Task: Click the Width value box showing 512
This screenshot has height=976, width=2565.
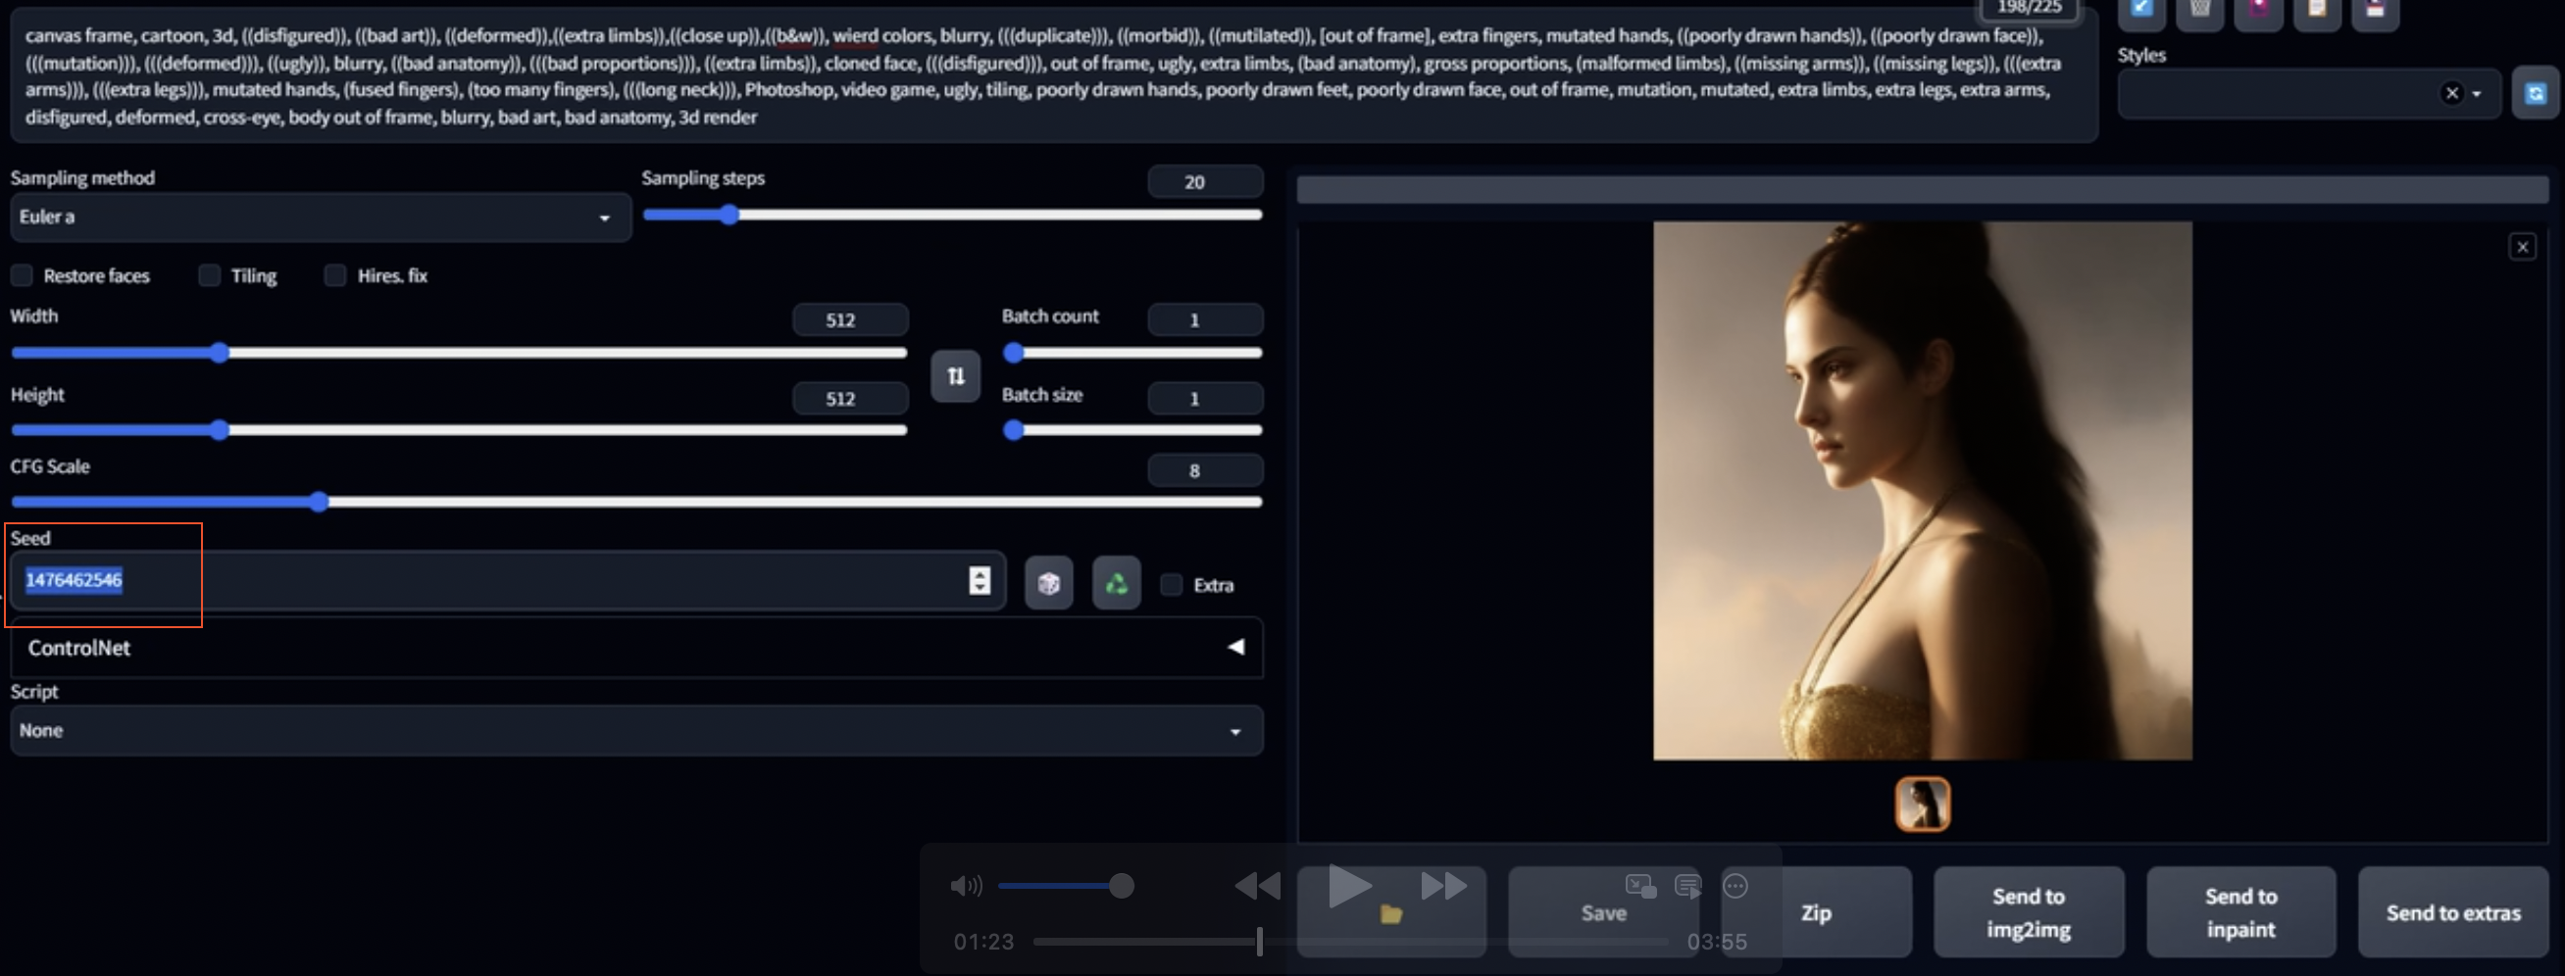Action: [x=850, y=320]
